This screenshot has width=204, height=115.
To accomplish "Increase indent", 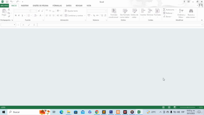I will (62, 15).
